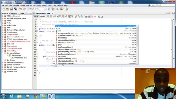
Task: Click the Shift Line Right icon in editor toolbar
Action: pos(89,16)
